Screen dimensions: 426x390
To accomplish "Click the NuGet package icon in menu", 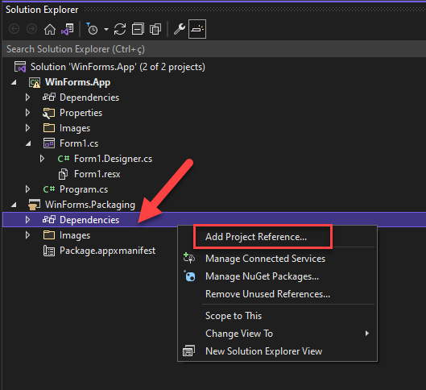I will click(189, 276).
